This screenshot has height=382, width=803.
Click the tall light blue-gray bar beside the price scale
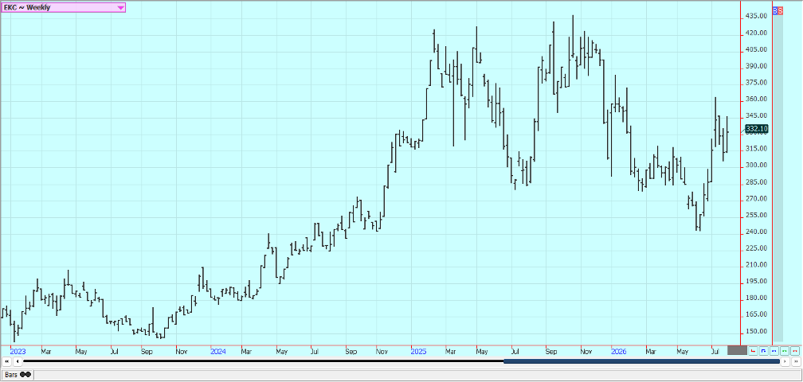click(778, 178)
